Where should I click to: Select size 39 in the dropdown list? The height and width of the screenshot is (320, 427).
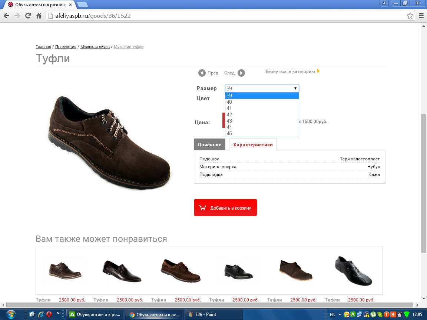tap(262, 96)
